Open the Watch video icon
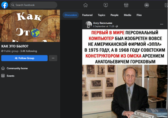 click(x=106, y=5)
